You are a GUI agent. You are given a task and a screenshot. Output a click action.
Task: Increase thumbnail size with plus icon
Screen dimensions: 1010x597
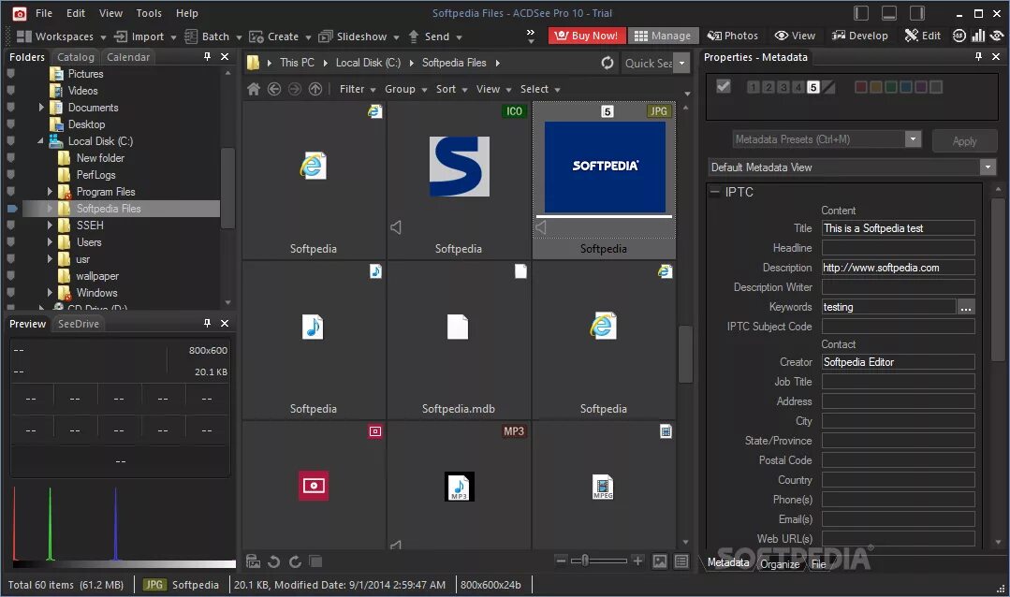[x=637, y=561]
